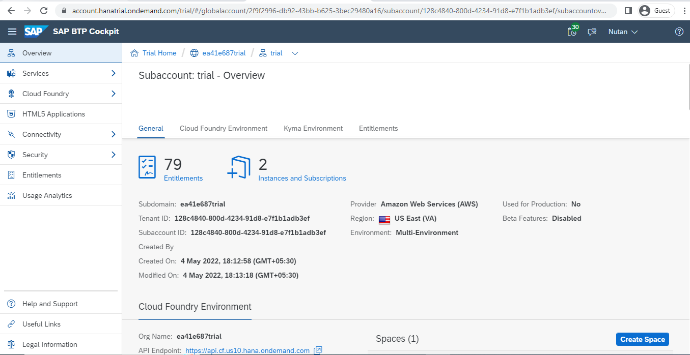Click the subaccount hierarchy icon beside trial
Viewport: 690px width, 355px height.
(x=263, y=53)
